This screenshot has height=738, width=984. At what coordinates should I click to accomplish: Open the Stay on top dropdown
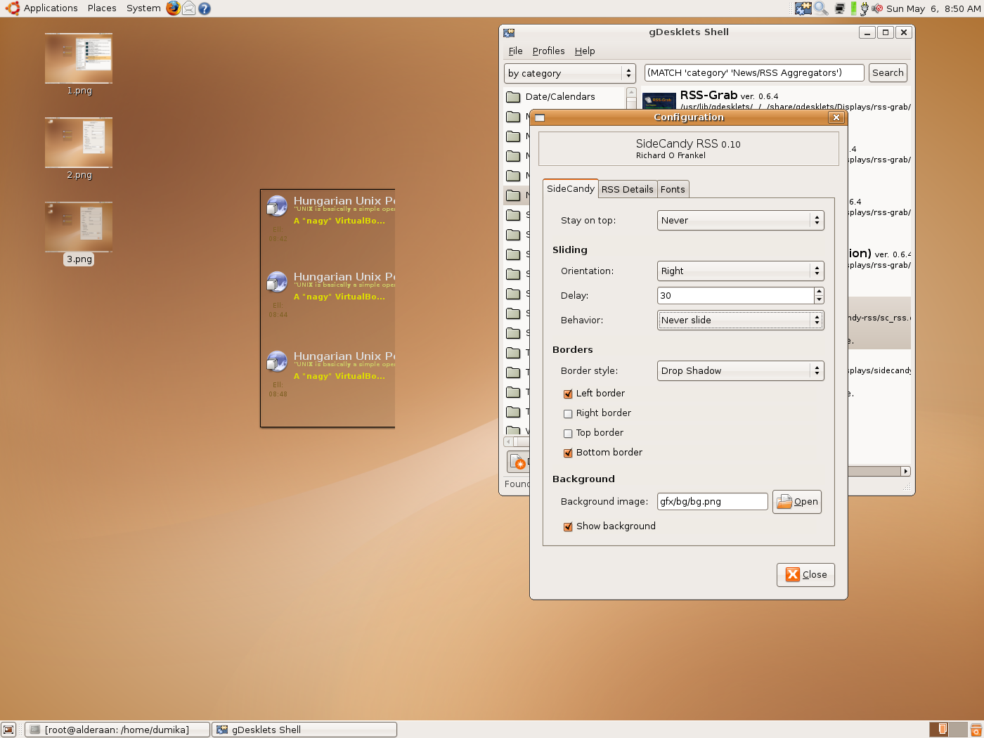[740, 220]
